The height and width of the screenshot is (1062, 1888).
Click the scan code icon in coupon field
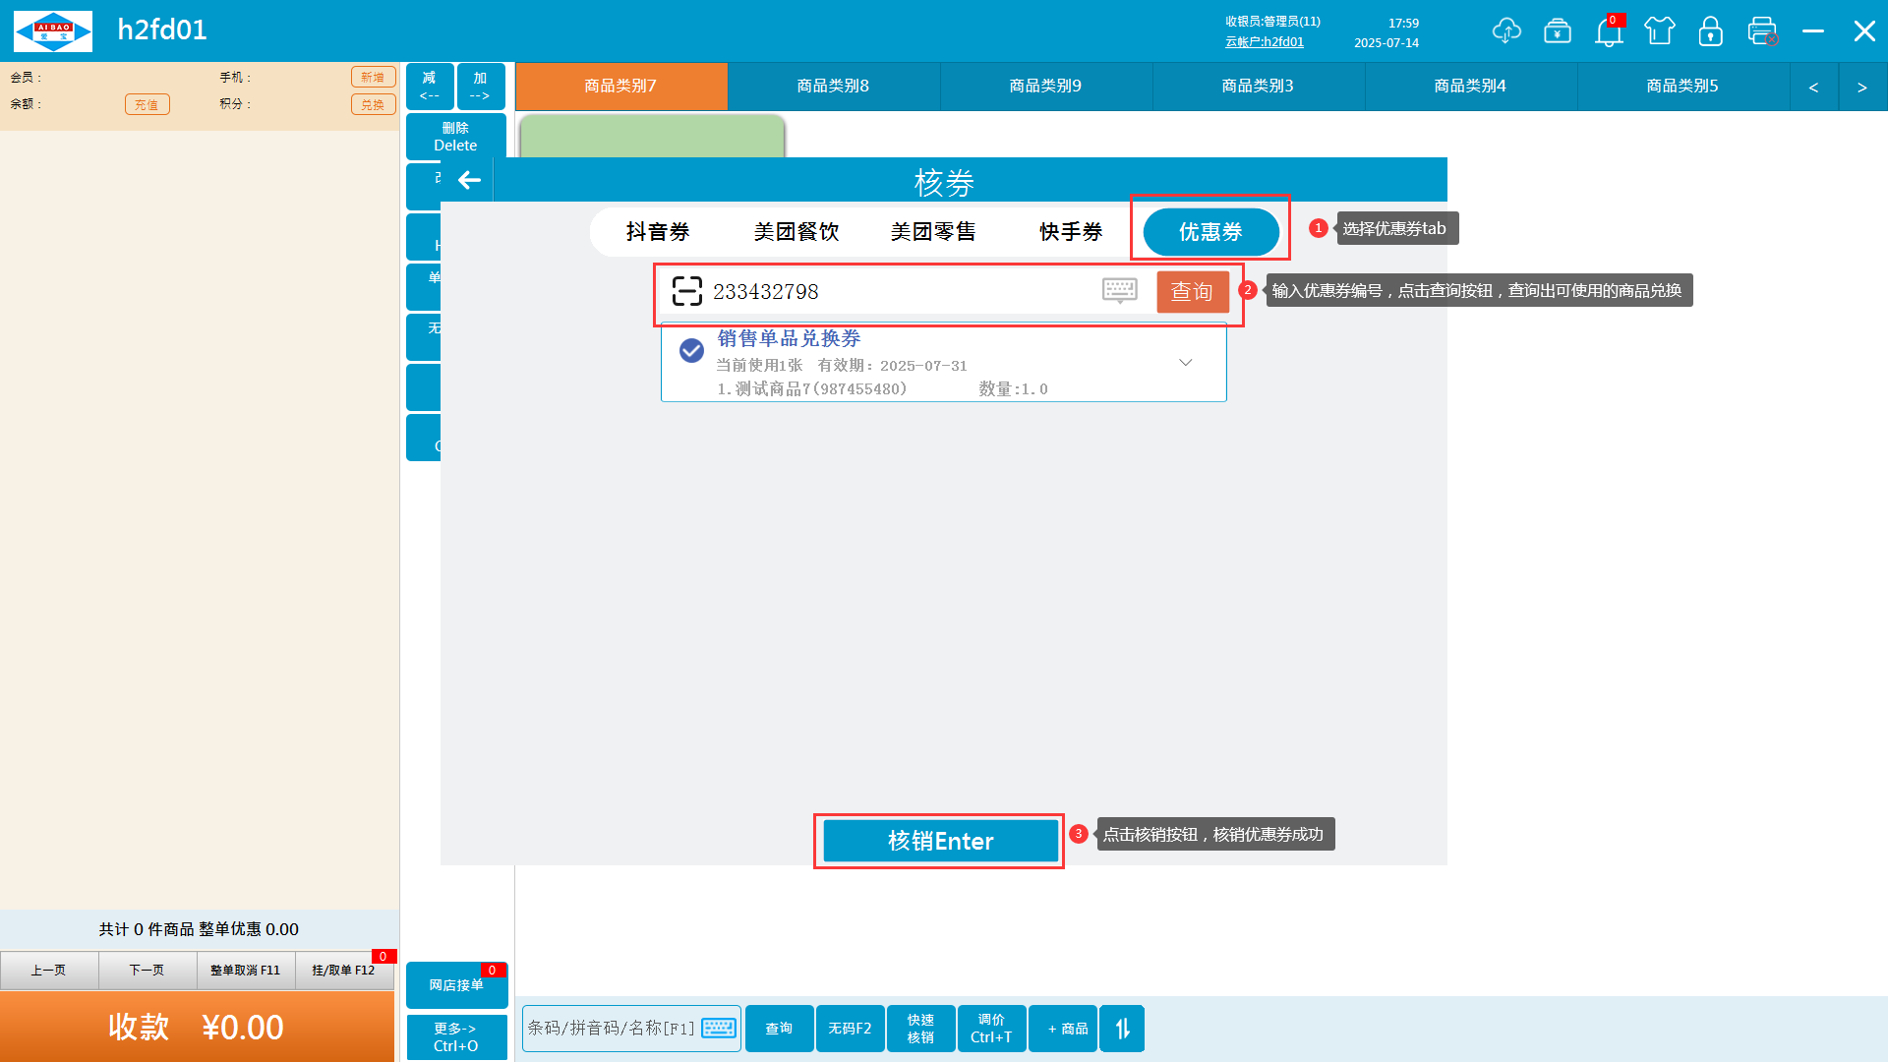tap(686, 291)
